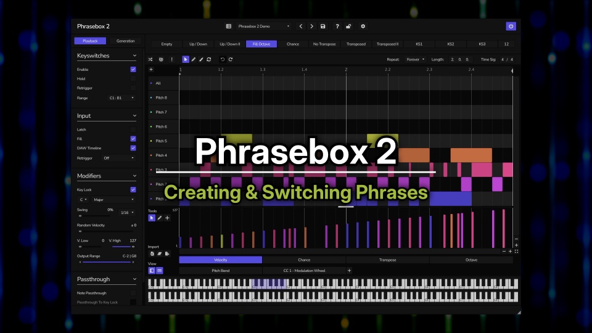592x333 pixels.
Task: Add a new CC lane with the plus button
Action: 349,270
